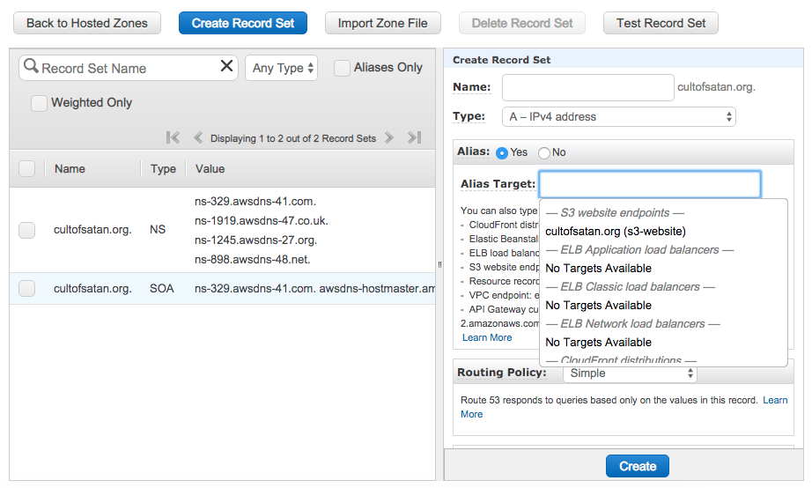Click the Create Record Set button

pyautogui.click(x=242, y=23)
